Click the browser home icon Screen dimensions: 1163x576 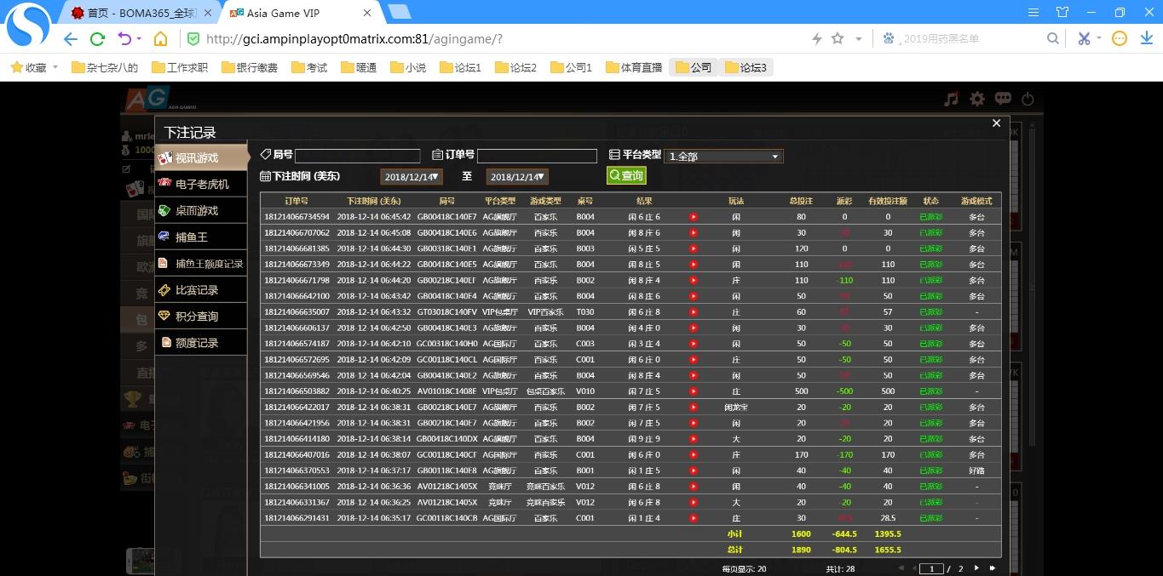tap(160, 38)
